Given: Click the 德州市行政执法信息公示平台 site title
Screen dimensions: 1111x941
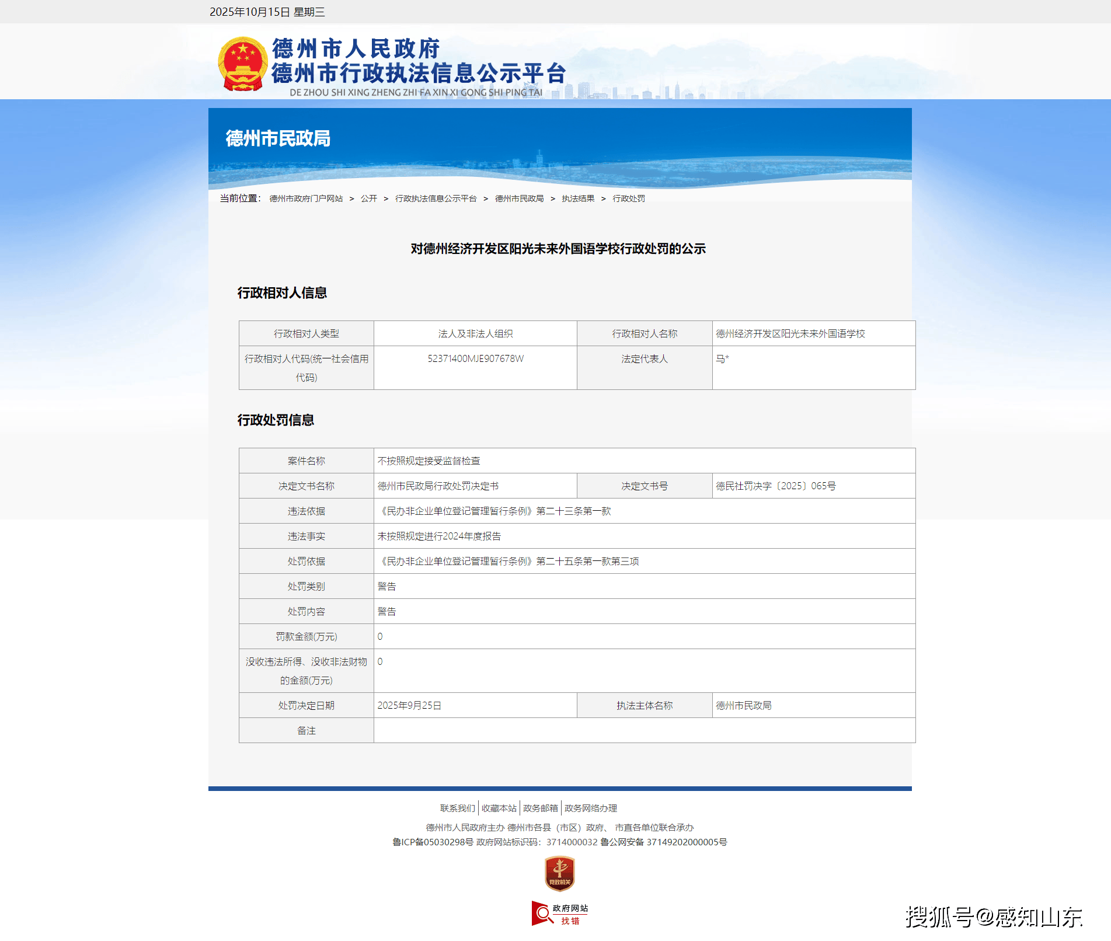Looking at the screenshot, I should (x=419, y=73).
